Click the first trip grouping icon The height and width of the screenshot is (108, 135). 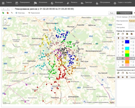point(127,34)
